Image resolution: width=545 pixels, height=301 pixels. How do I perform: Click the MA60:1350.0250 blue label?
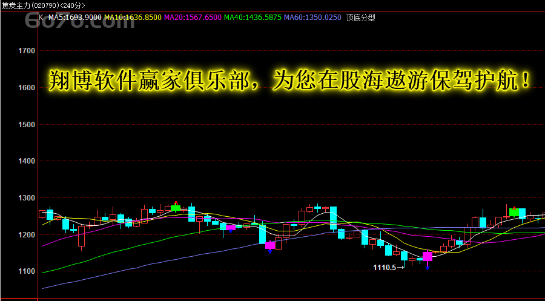click(x=313, y=18)
